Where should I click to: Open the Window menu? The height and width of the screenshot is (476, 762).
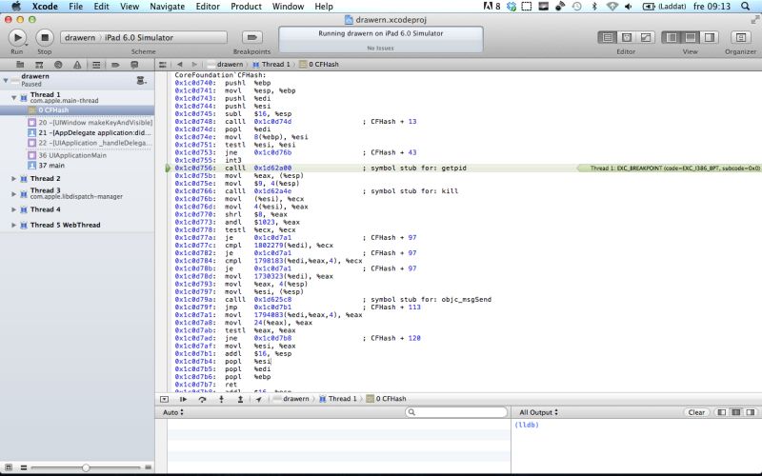tap(289, 7)
